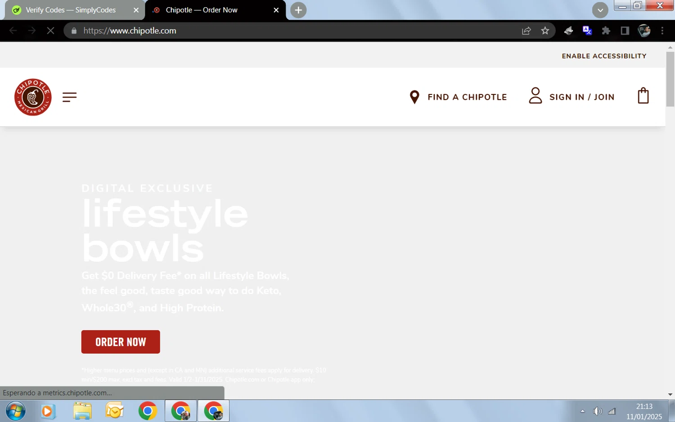Open the Translate extension icon

pyautogui.click(x=587, y=31)
